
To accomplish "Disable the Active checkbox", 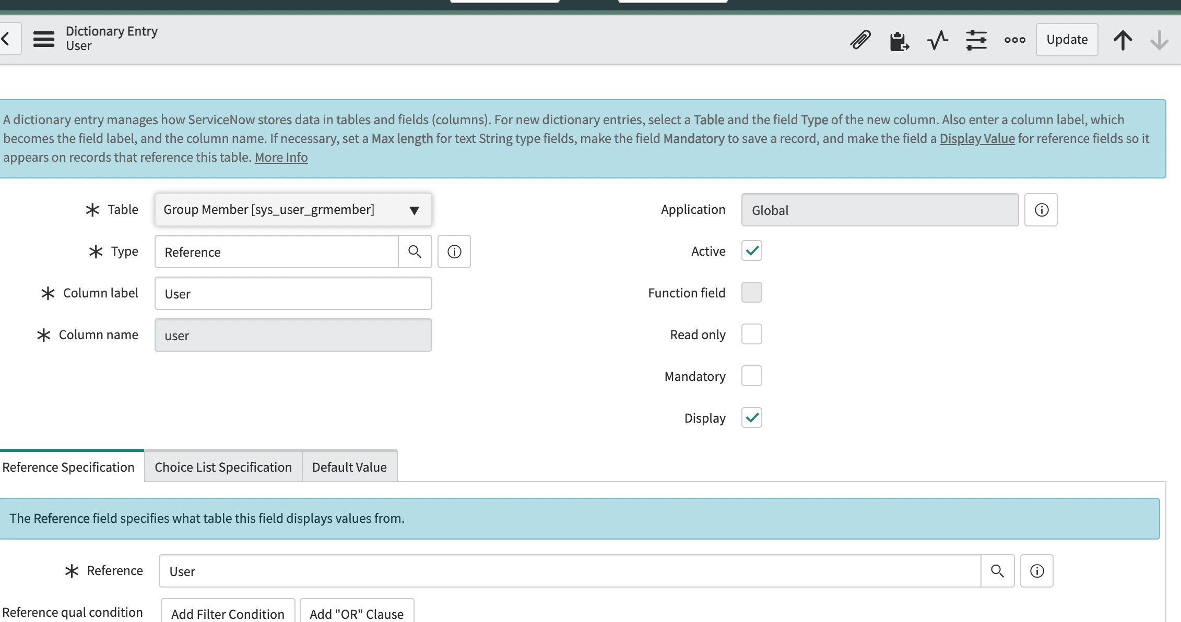I will [751, 251].
